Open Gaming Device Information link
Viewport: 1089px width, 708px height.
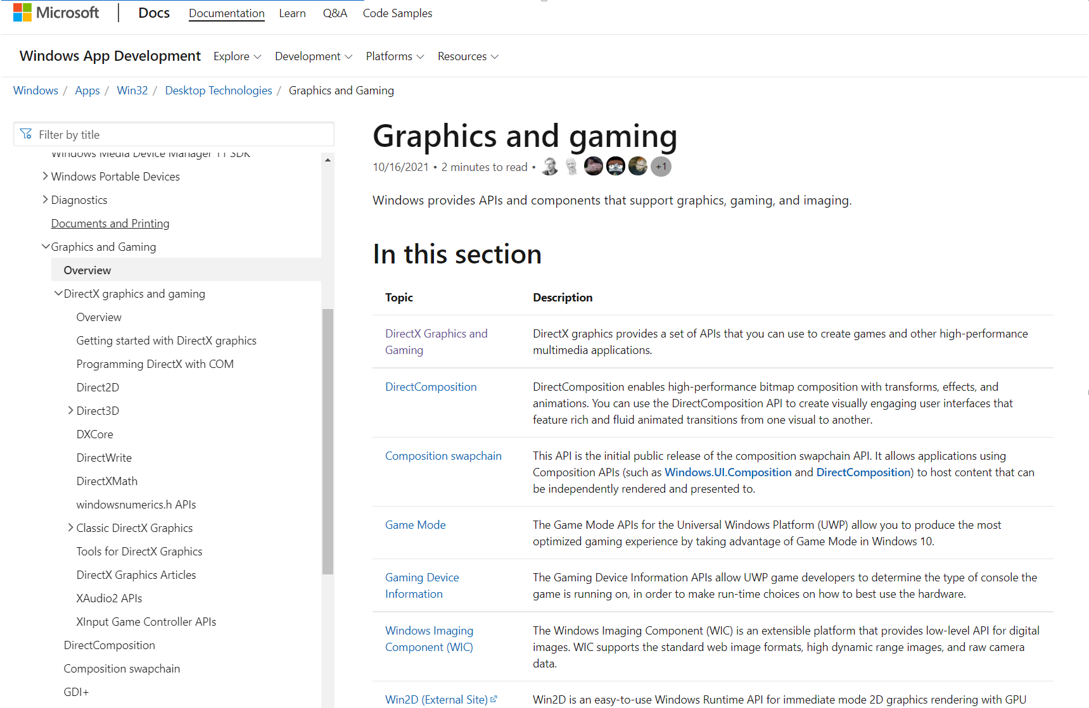422,585
